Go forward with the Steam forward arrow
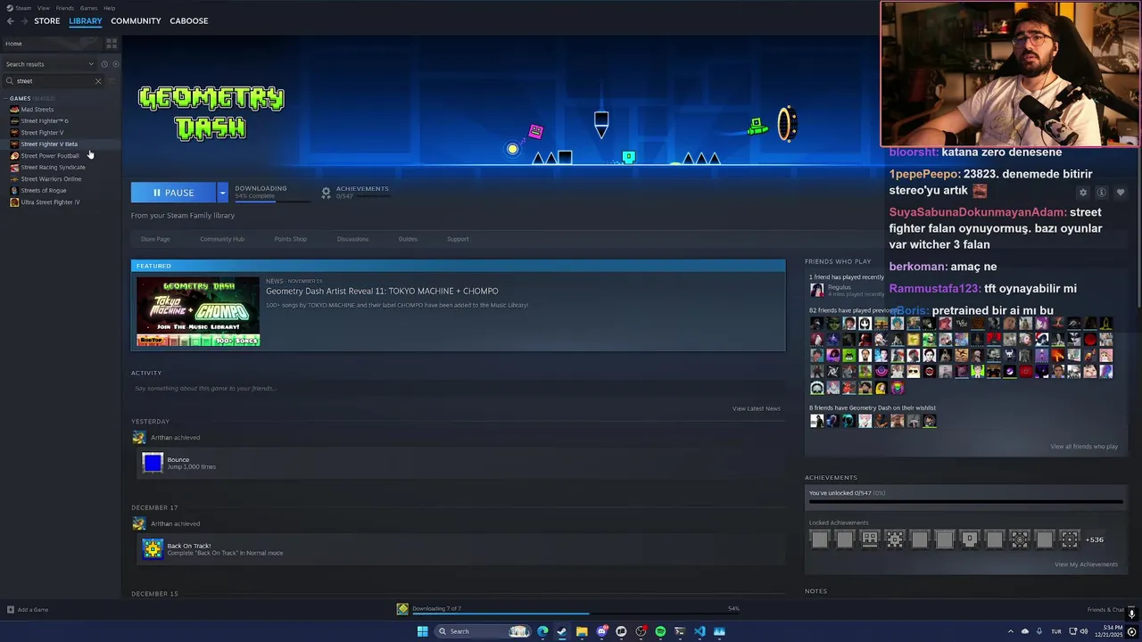Screen dimensions: 1142x642 pos(24,21)
